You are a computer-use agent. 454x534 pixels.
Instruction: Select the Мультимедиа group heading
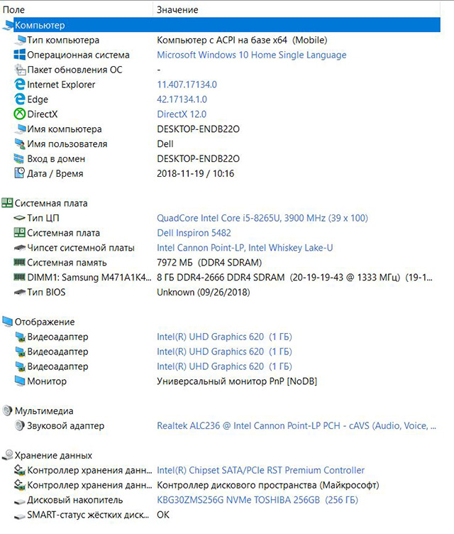(44, 410)
